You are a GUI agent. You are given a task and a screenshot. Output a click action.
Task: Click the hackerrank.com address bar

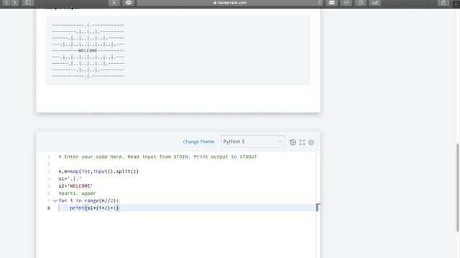[230, 3]
